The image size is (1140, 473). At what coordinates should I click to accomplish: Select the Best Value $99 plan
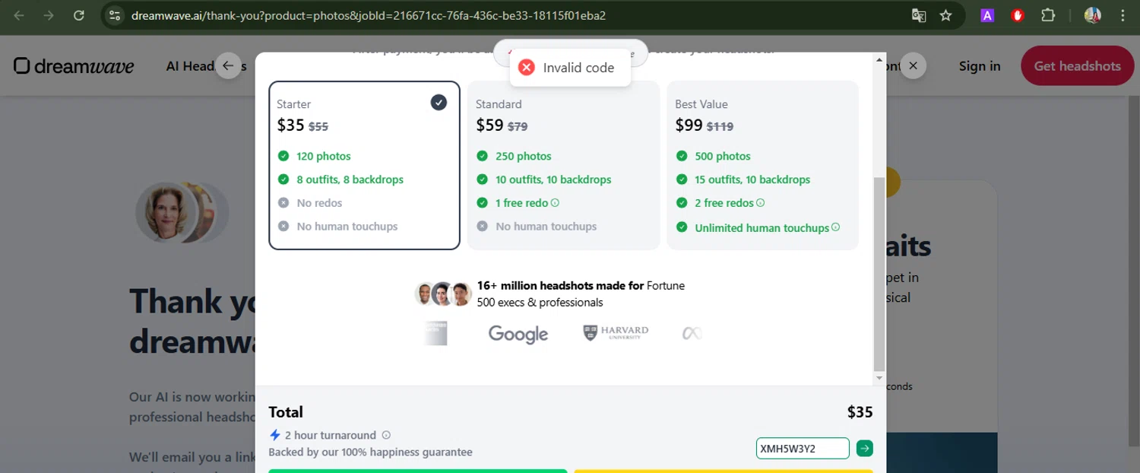(x=762, y=165)
